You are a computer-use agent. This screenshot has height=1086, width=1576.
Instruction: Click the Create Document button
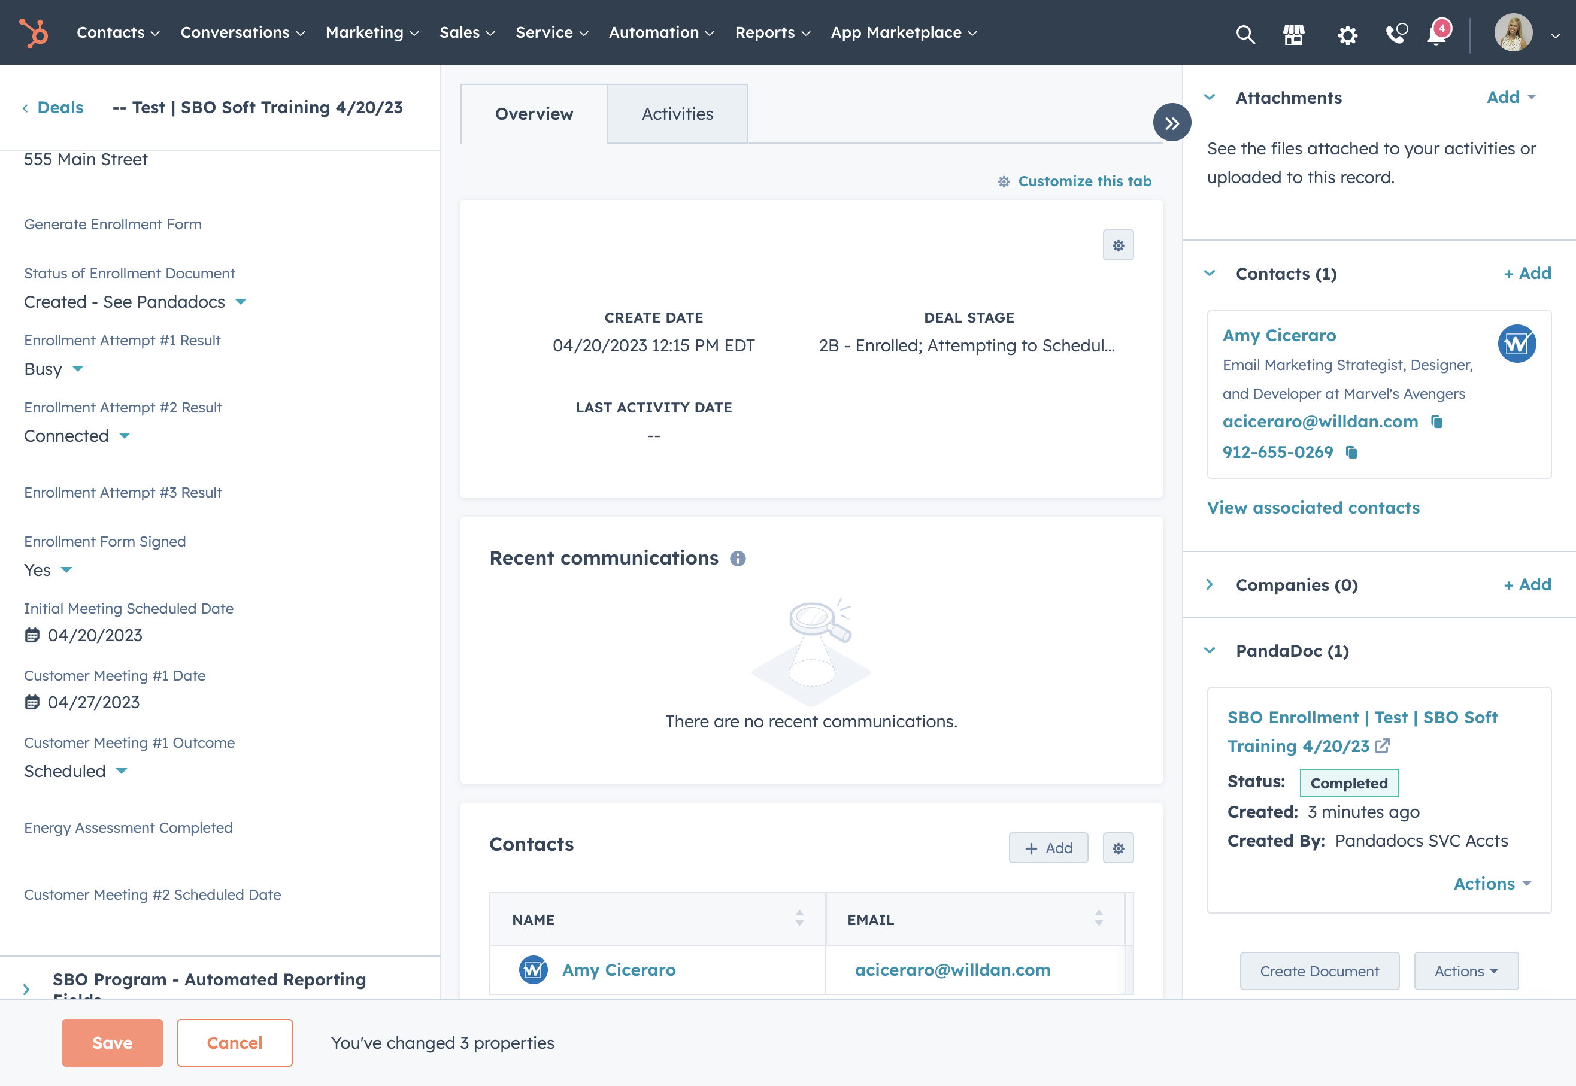click(1320, 971)
